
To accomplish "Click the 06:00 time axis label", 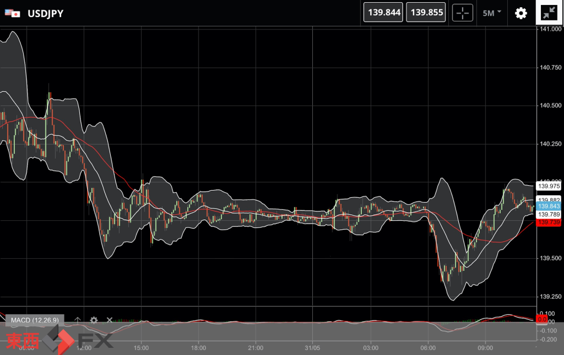I will (428, 348).
